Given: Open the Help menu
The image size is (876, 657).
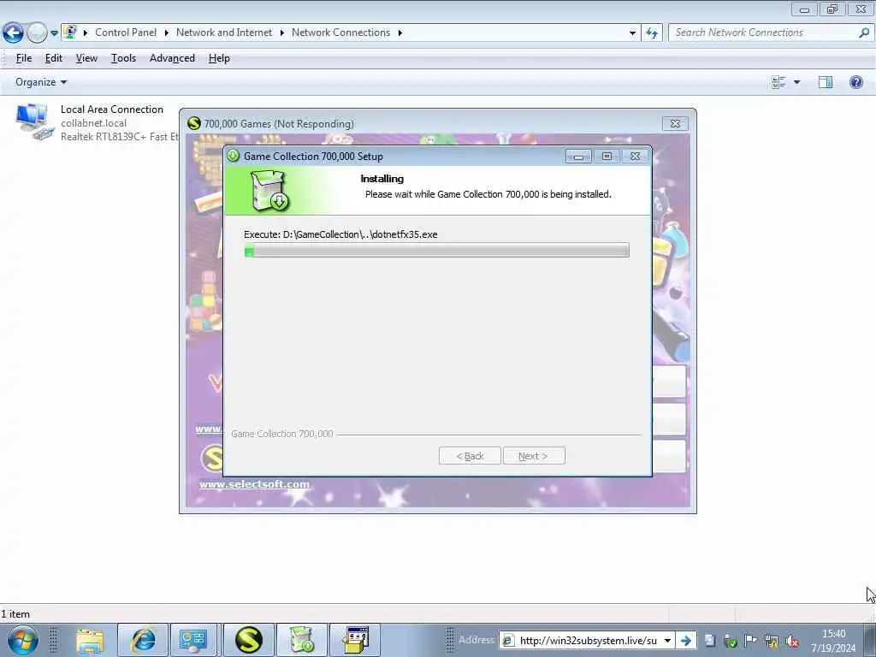Looking at the screenshot, I should (219, 58).
